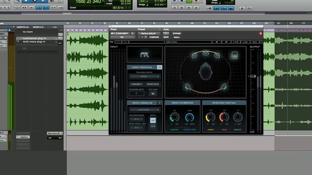
Task: Click the RESTART tracking button
Action: coord(136,84)
